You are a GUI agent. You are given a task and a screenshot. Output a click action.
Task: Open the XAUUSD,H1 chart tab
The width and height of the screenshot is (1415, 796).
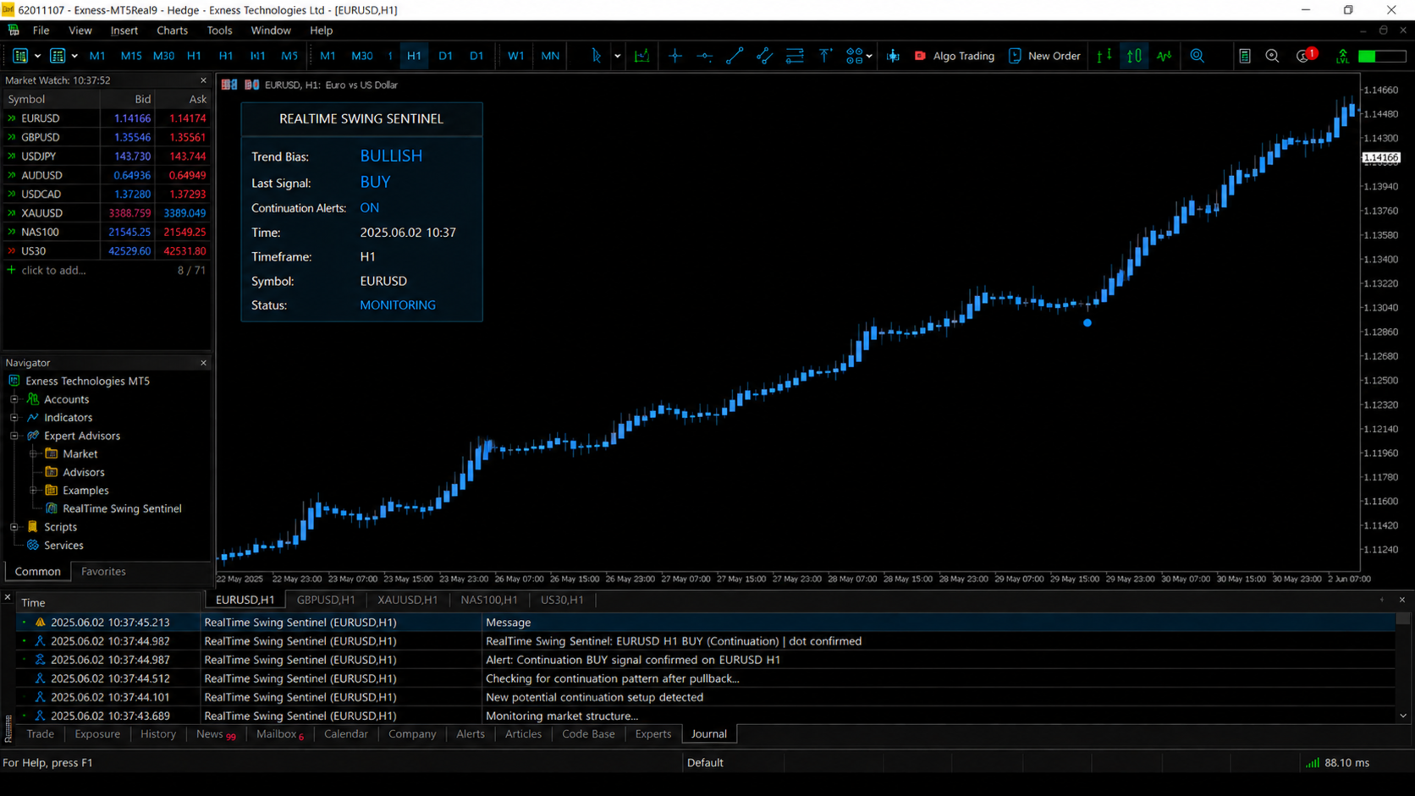point(407,600)
